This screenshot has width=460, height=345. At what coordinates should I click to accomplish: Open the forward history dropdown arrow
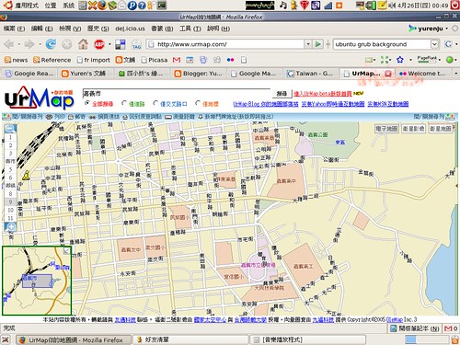(40, 44)
